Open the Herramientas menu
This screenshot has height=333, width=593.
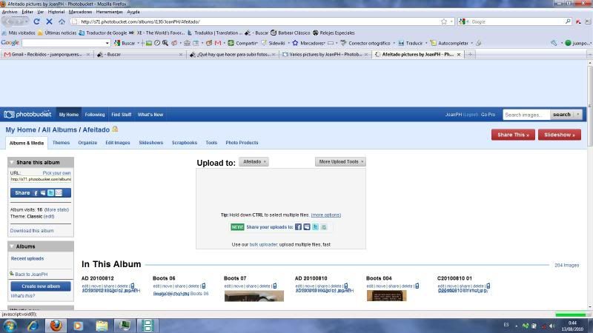tap(109, 12)
